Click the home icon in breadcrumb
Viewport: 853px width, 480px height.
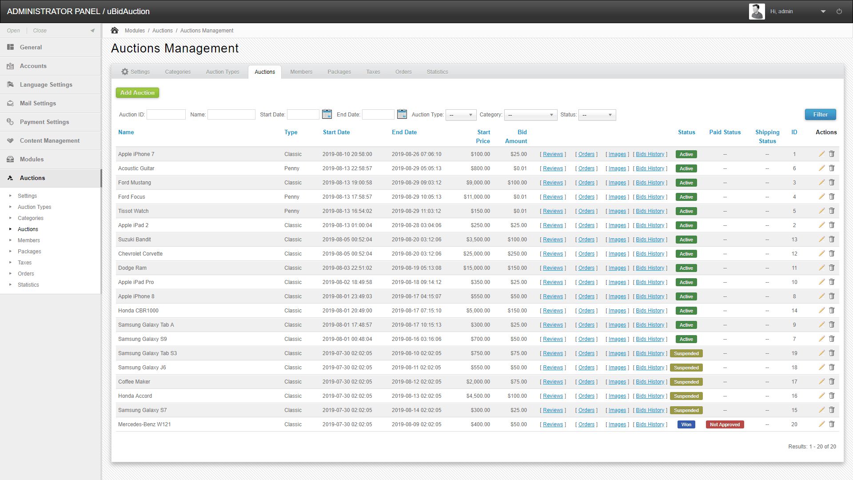(115, 30)
